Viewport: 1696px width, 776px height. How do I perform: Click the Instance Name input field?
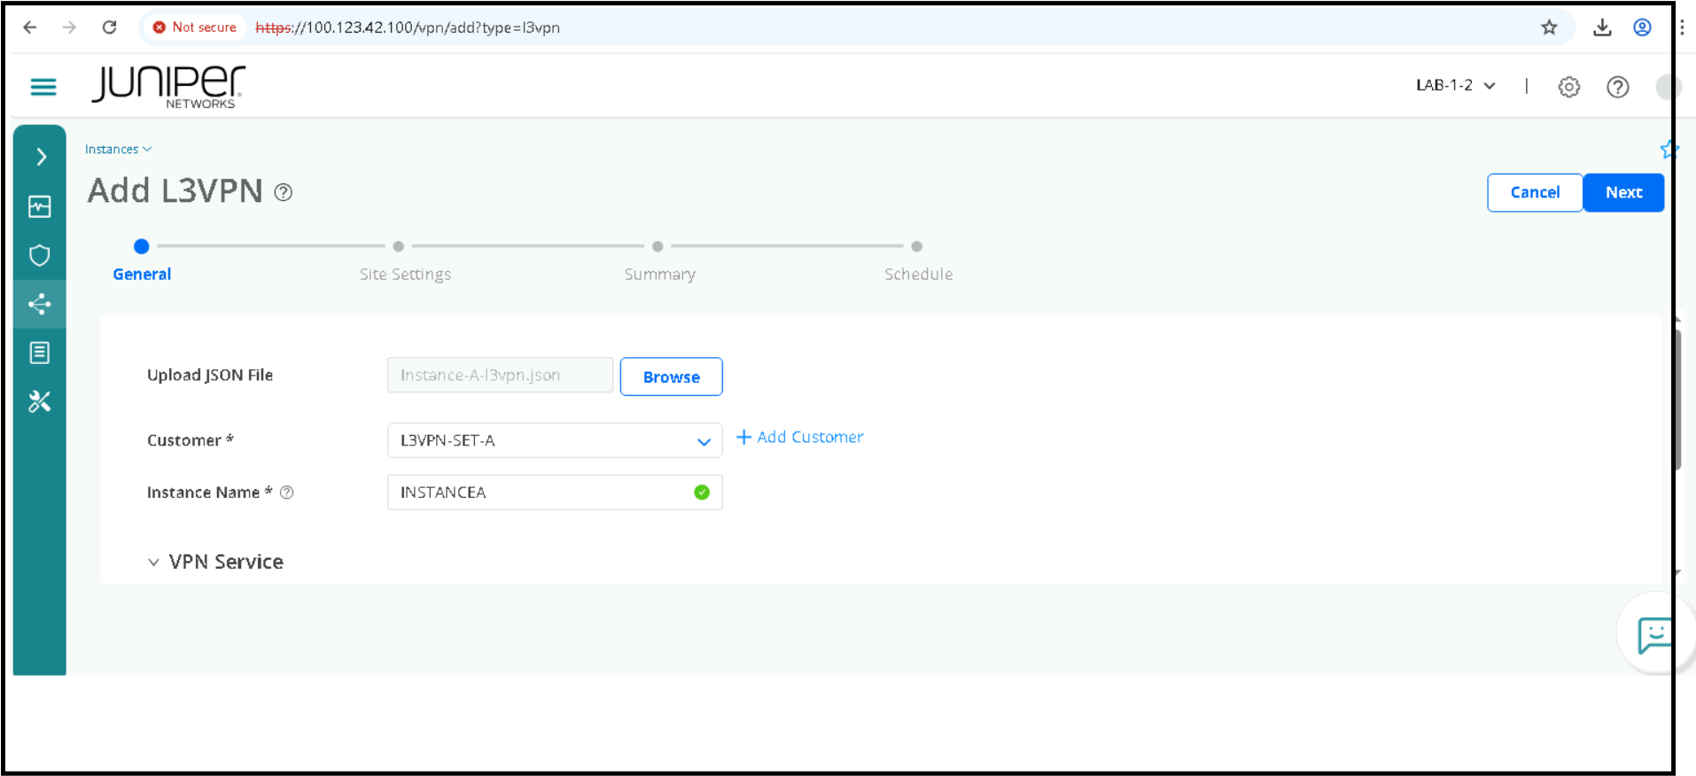(x=555, y=493)
